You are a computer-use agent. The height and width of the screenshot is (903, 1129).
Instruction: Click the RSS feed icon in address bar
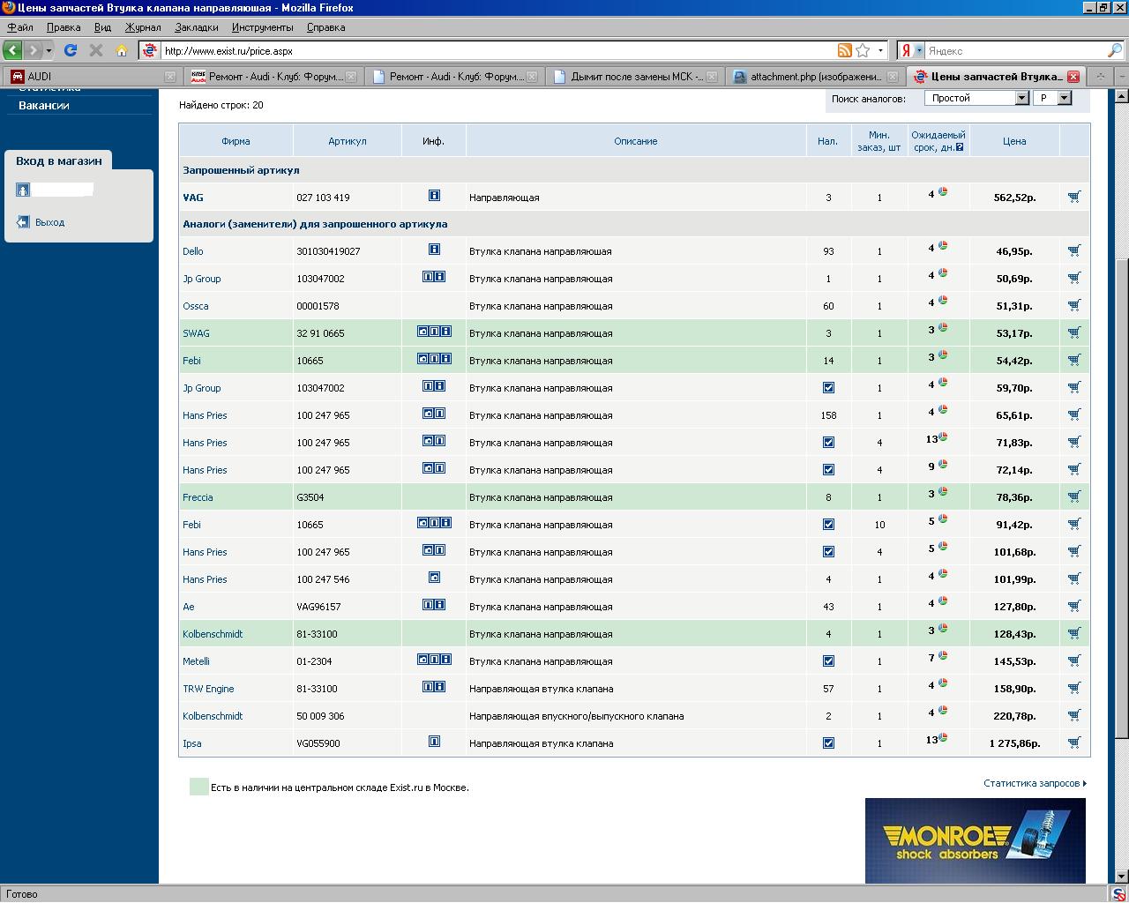(x=844, y=50)
